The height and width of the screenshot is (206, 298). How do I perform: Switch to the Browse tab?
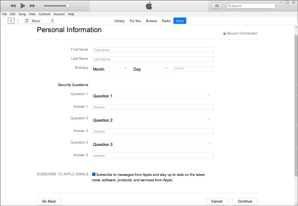tap(151, 21)
